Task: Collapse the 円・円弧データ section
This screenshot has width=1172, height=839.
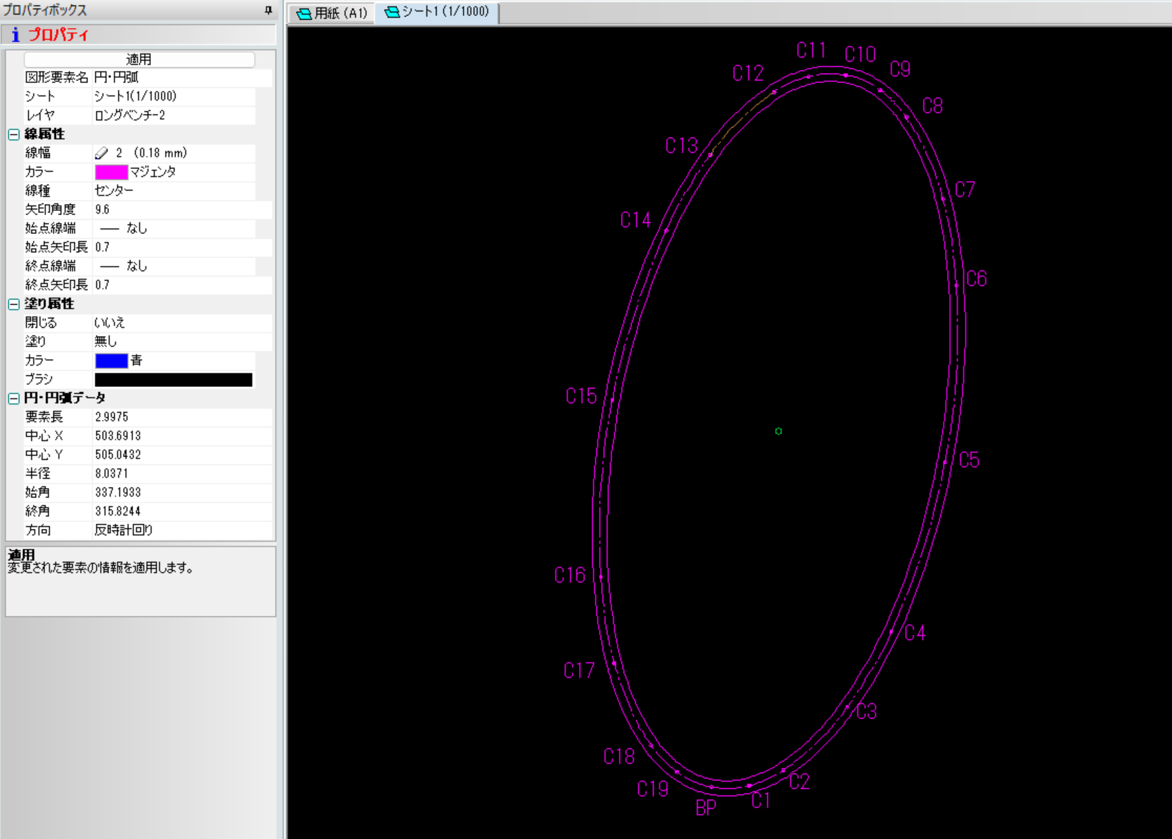Action: coord(13,398)
